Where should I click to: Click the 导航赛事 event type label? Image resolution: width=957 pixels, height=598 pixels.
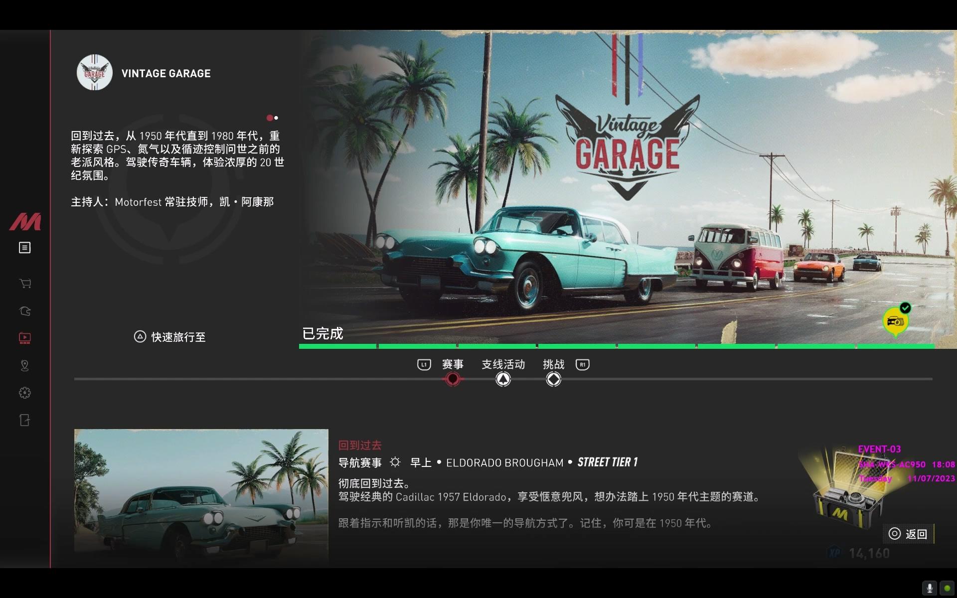pos(360,463)
